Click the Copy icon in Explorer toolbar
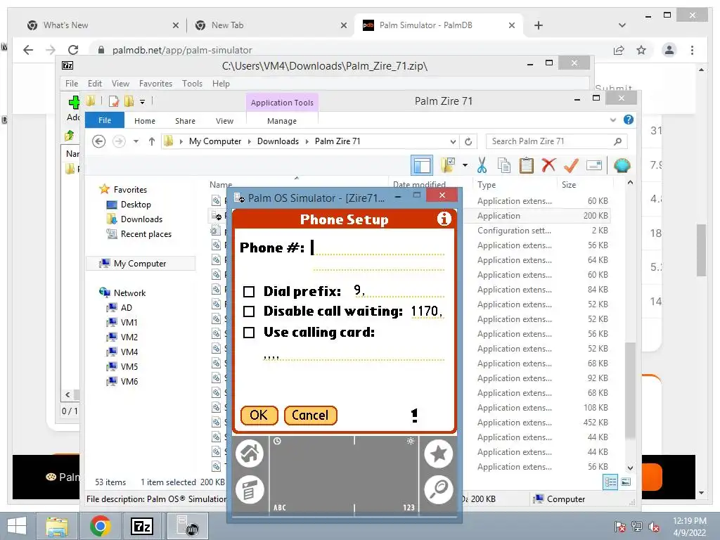The width and height of the screenshot is (720, 540). [x=504, y=165]
